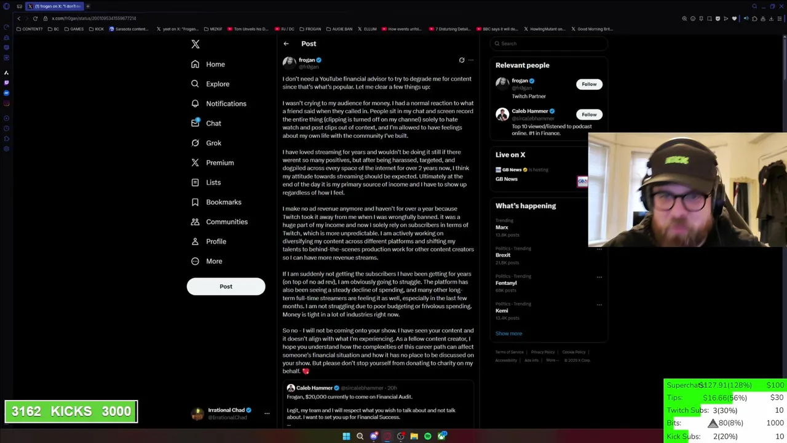
Task: Open options for the Brexit trend
Action: pos(599,249)
